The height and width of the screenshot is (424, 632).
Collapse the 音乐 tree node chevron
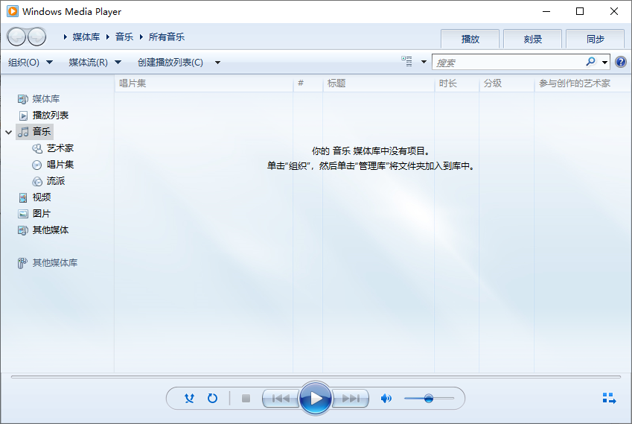[8, 132]
